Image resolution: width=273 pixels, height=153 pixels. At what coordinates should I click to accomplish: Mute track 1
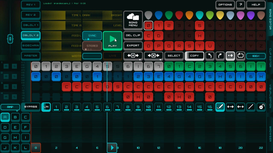coord(6,66)
